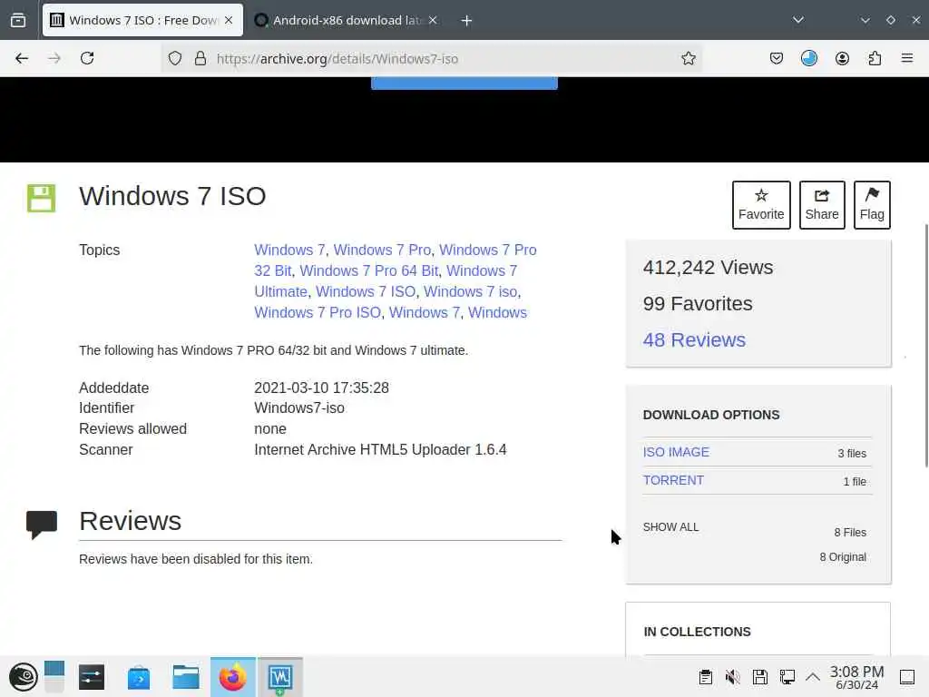Click the Firefox taskbar icon
This screenshot has width=929, height=697.
click(233, 677)
